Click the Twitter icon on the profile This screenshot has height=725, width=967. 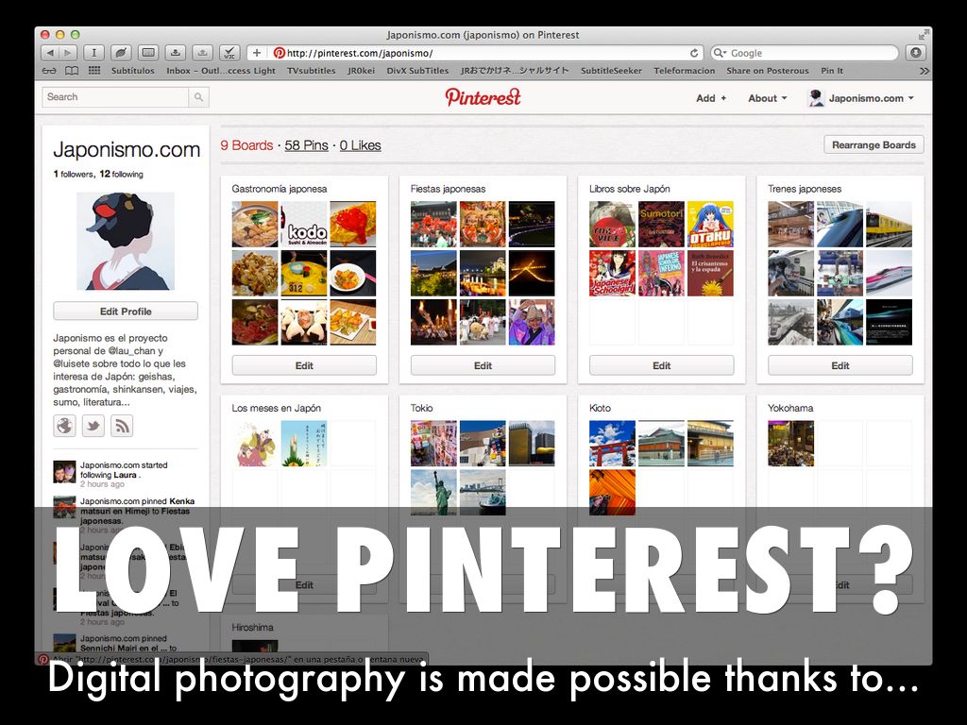click(93, 426)
